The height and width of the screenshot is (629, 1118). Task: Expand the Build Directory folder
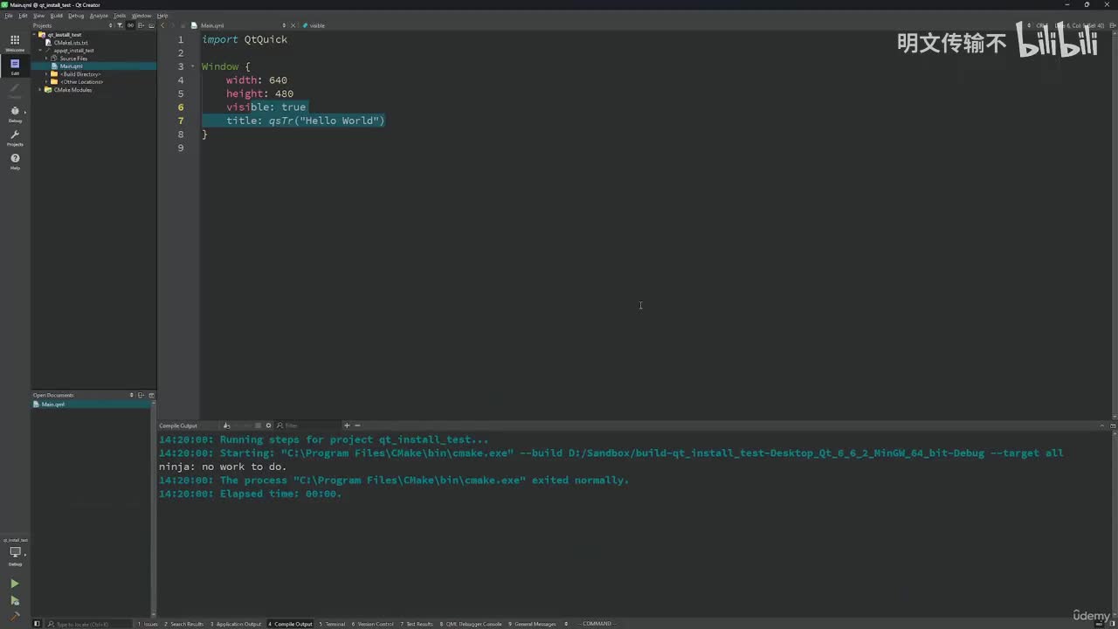[46, 74]
